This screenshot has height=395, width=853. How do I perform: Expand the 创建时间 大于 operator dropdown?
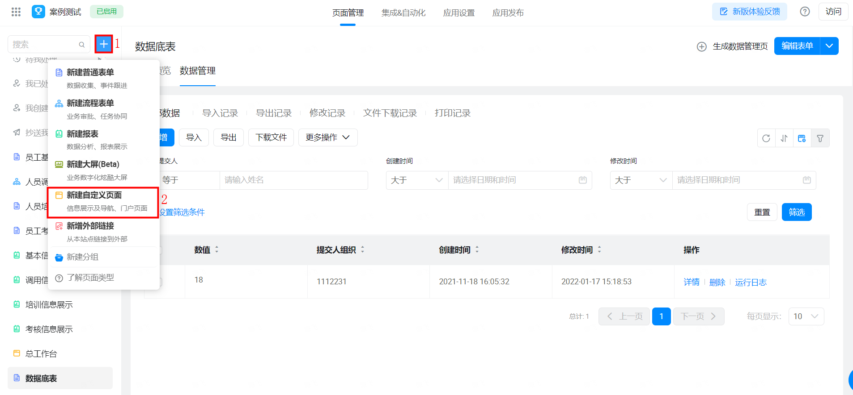pyautogui.click(x=417, y=180)
